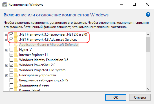
Task: Click the folder icon for Windows PowerShell 2.0
Action: (x=16, y=65)
